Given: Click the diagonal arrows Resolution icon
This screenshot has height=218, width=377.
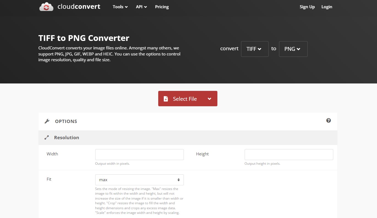Looking at the screenshot, I should [47, 137].
